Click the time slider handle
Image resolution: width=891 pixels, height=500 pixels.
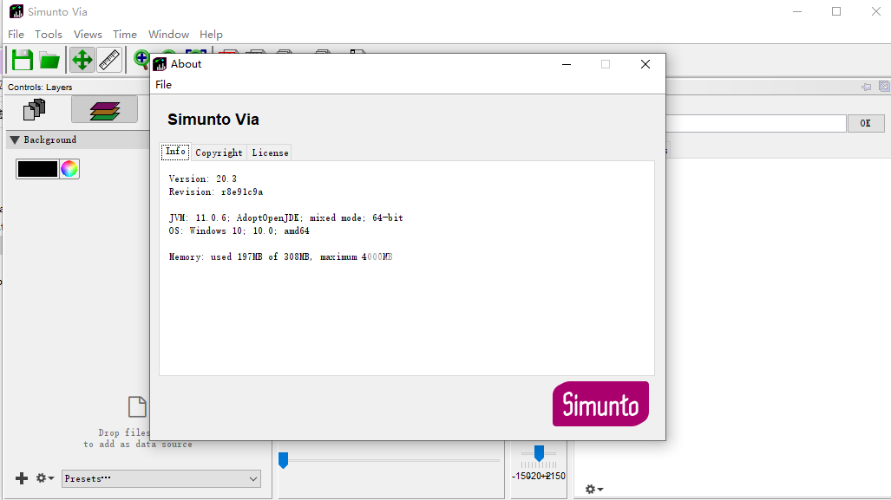click(283, 459)
